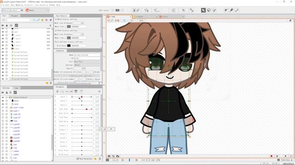
Task: Click the ArtMesh mesh line color swatch
Action: point(69,27)
